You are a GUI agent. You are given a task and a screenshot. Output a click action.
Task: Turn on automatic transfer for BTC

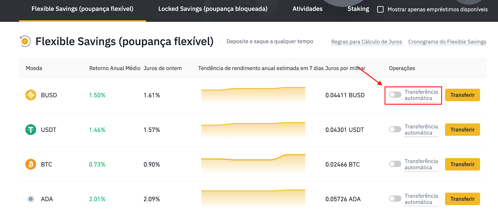pos(395,164)
